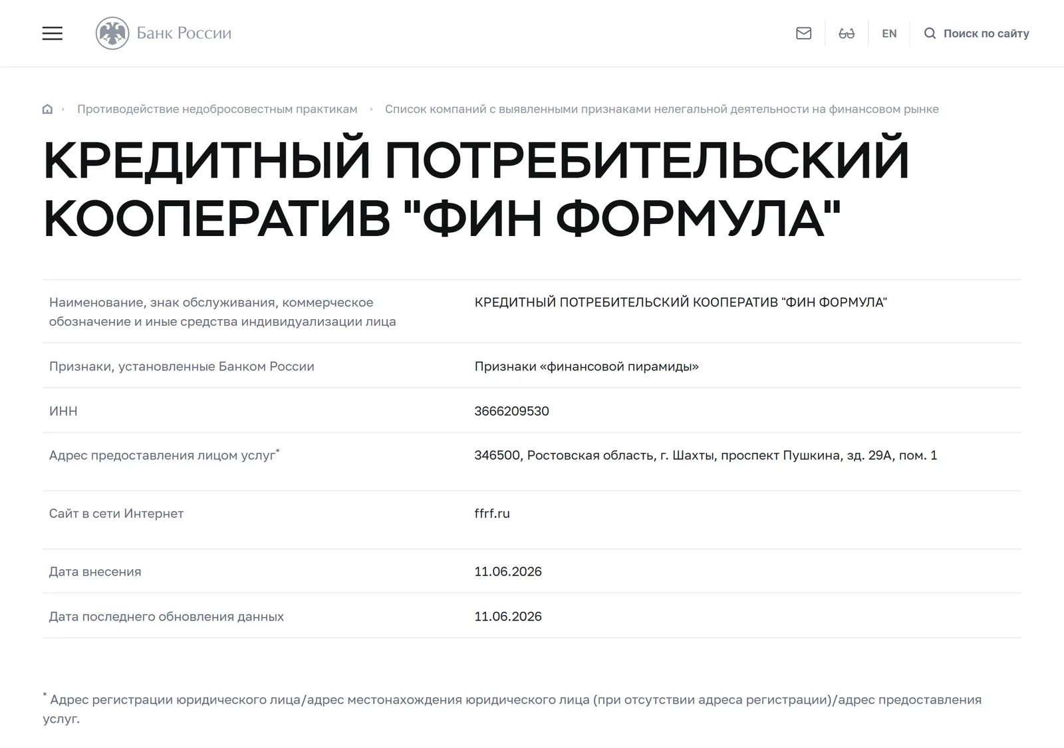Enable the visually impaired glasses mode

coord(847,33)
